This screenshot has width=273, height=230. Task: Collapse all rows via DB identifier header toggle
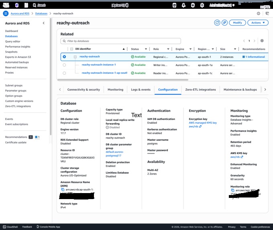tap(71, 49)
